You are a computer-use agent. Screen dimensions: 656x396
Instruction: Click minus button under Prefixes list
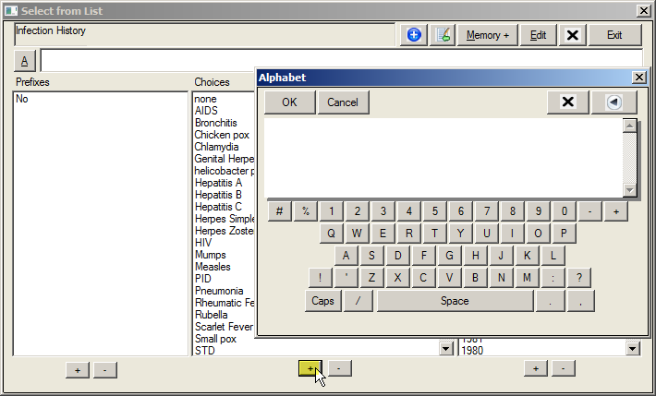(x=105, y=369)
